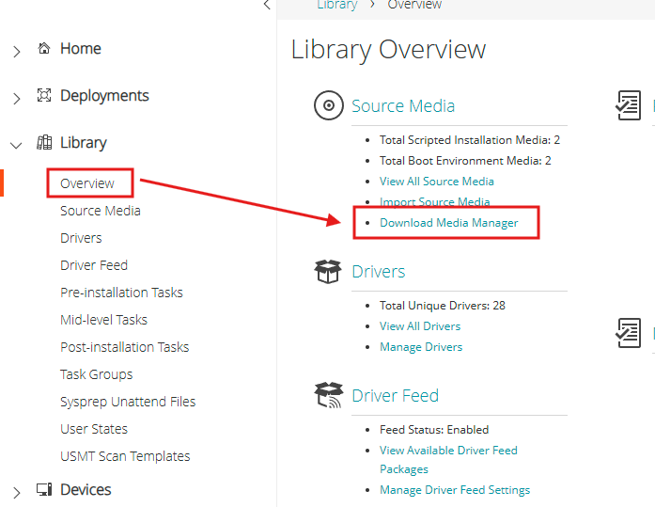Viewport: 655px width, 507px height.
Task: Click the Drivers open box icon
Action: tap(328, 272)
